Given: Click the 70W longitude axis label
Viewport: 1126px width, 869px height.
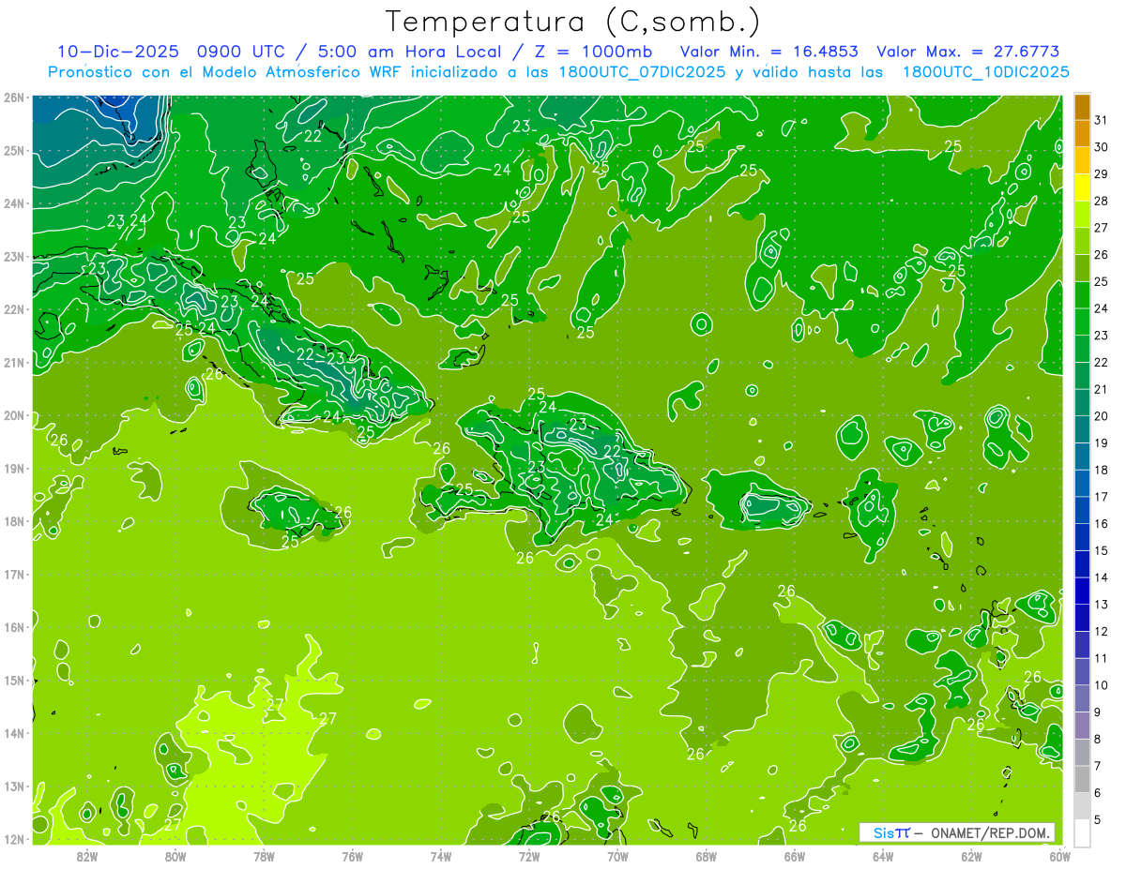Looking at the screenshot, I should click(617, 856).
